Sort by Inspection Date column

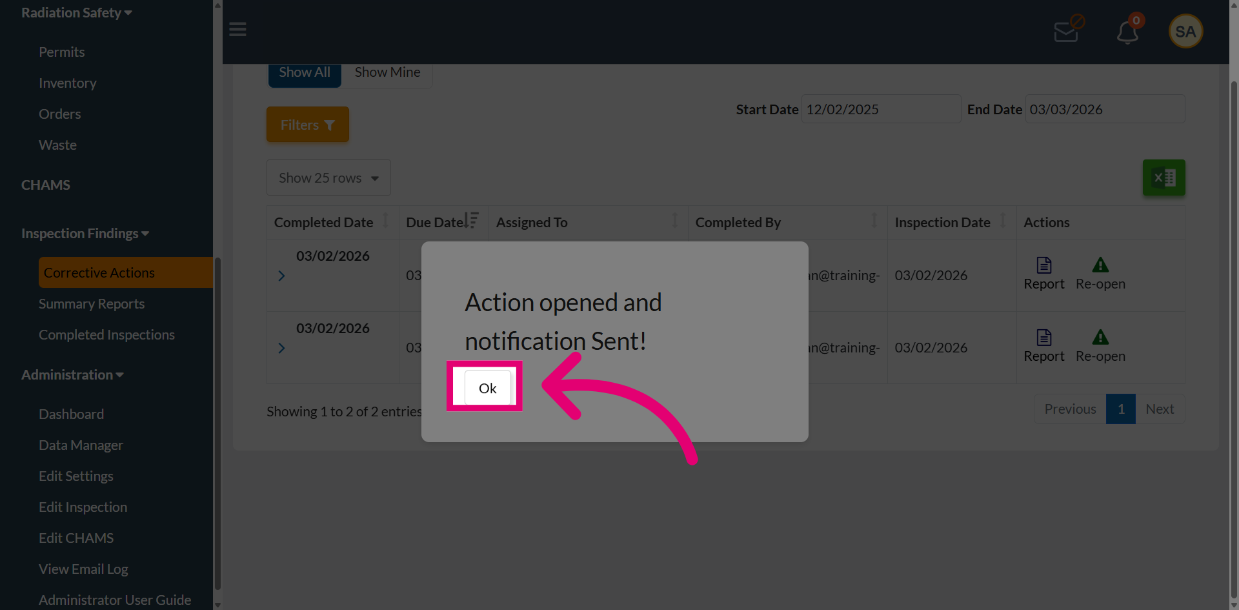coord(952,222)
